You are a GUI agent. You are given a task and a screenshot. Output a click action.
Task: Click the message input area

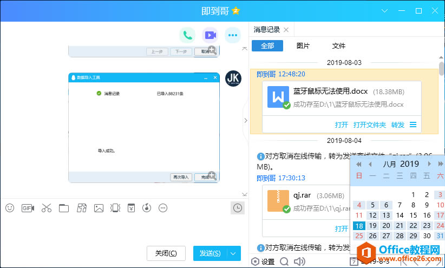[125, 228]
